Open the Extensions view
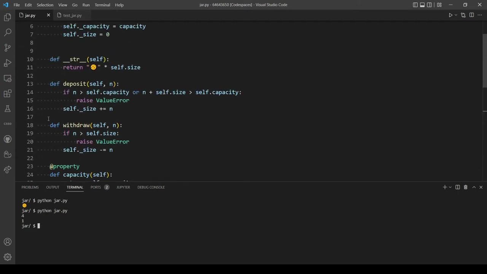Image resolution: width=487 pixels, height=274 pixels. point(8,93)
